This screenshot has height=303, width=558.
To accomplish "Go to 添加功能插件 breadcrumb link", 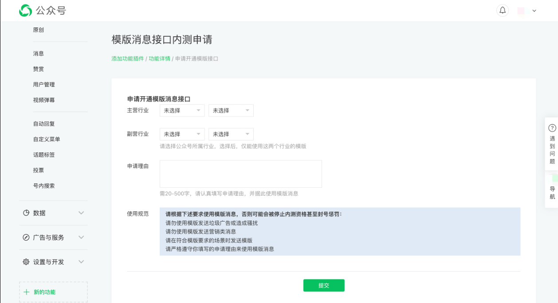I will [x=128, y=58].
